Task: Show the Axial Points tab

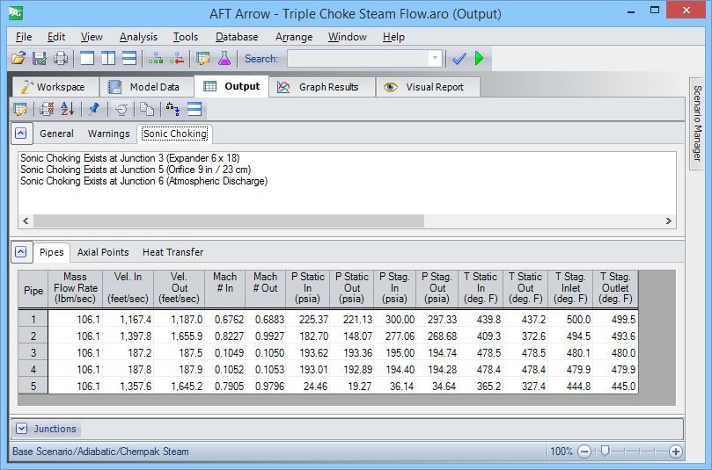Action: (103, 252)
